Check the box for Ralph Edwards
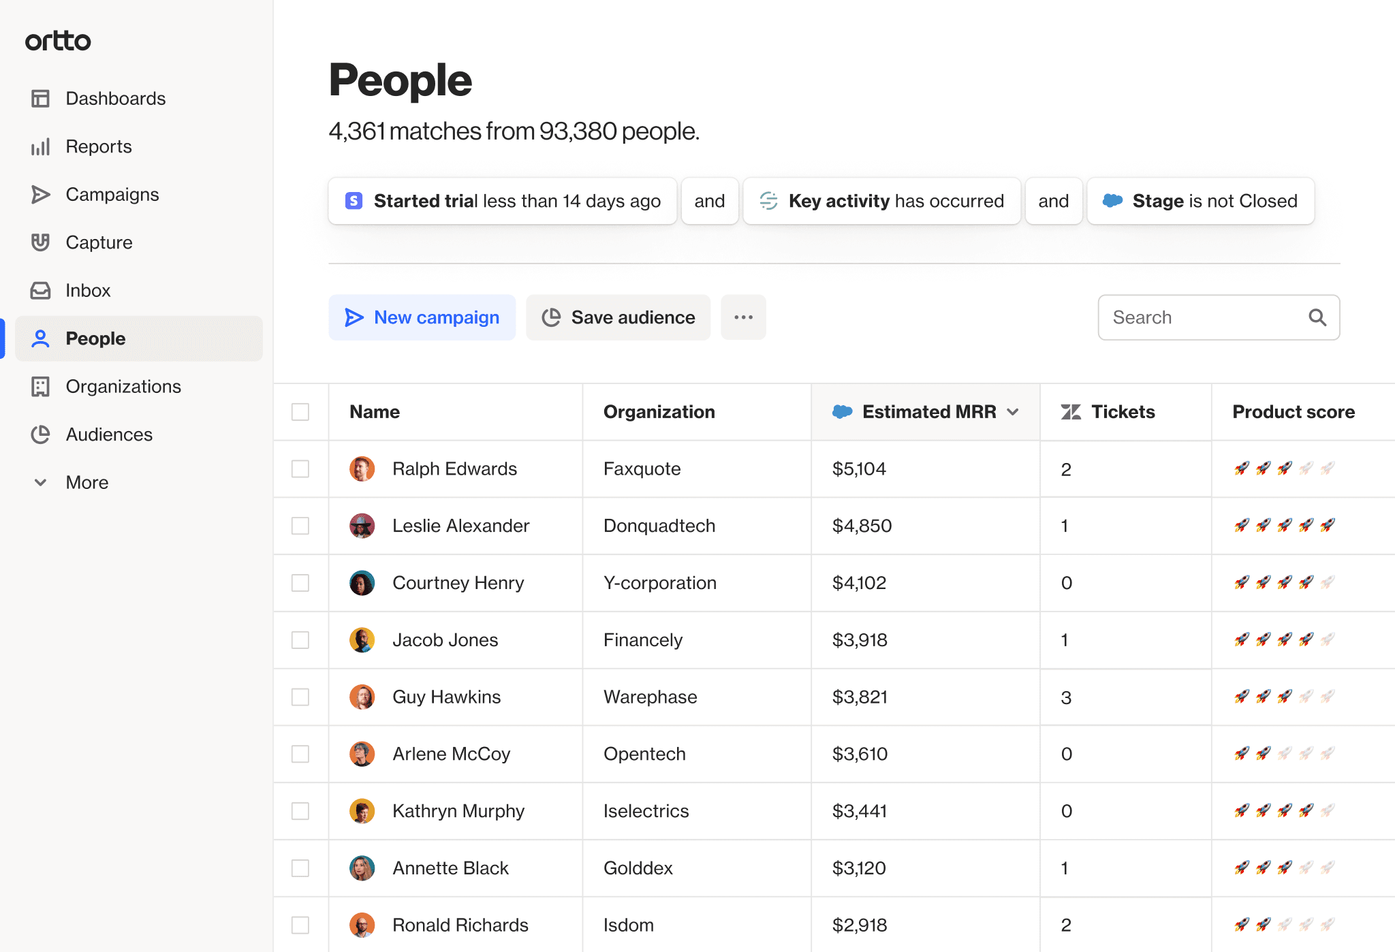Image resolution: width=1395 pixels, height=952 pixels. tap(300, 469)
